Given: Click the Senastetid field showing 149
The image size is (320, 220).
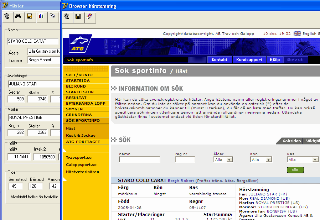Looking at the screenshot, I should point(16,186).
